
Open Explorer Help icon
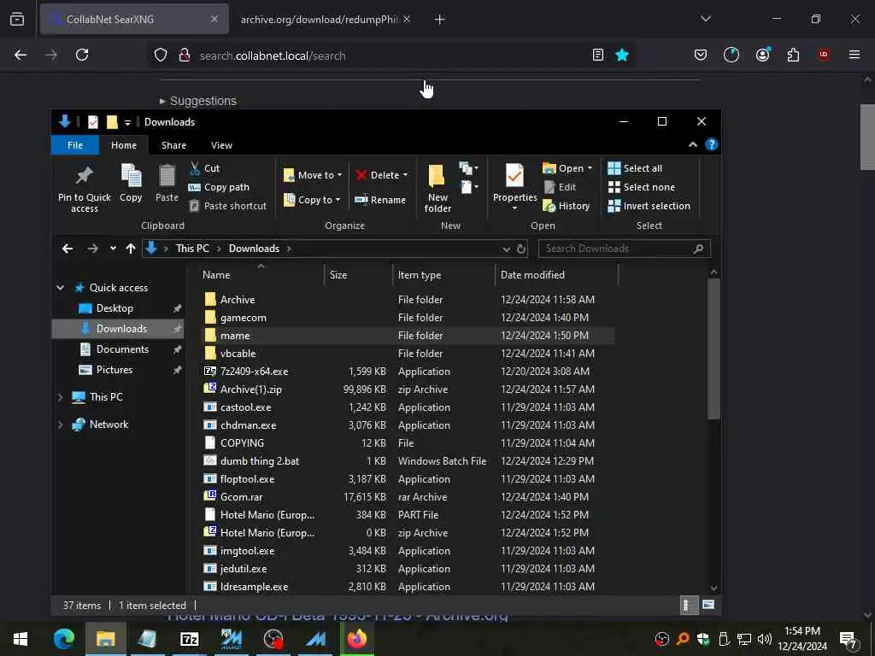click(x=712, y=144)
